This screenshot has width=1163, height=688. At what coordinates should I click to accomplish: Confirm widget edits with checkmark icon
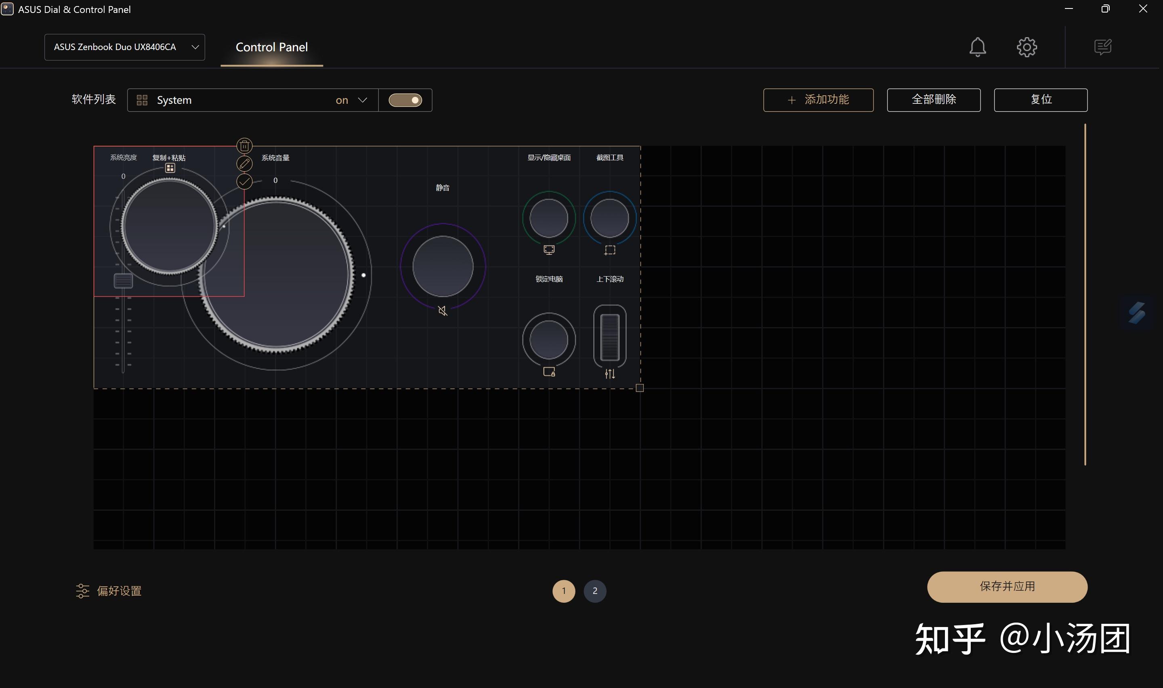click(x=245, y=181)
